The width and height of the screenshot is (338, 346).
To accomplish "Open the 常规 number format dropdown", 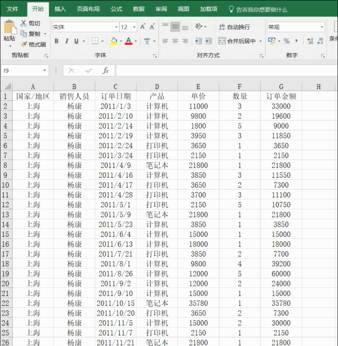I will (322, 27).
